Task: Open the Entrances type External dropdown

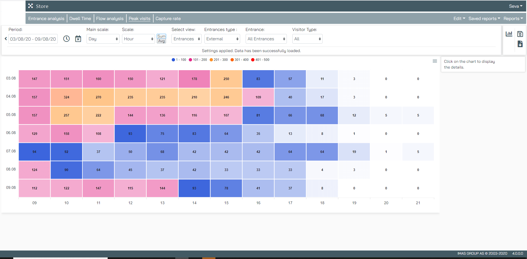Action: 222,39
